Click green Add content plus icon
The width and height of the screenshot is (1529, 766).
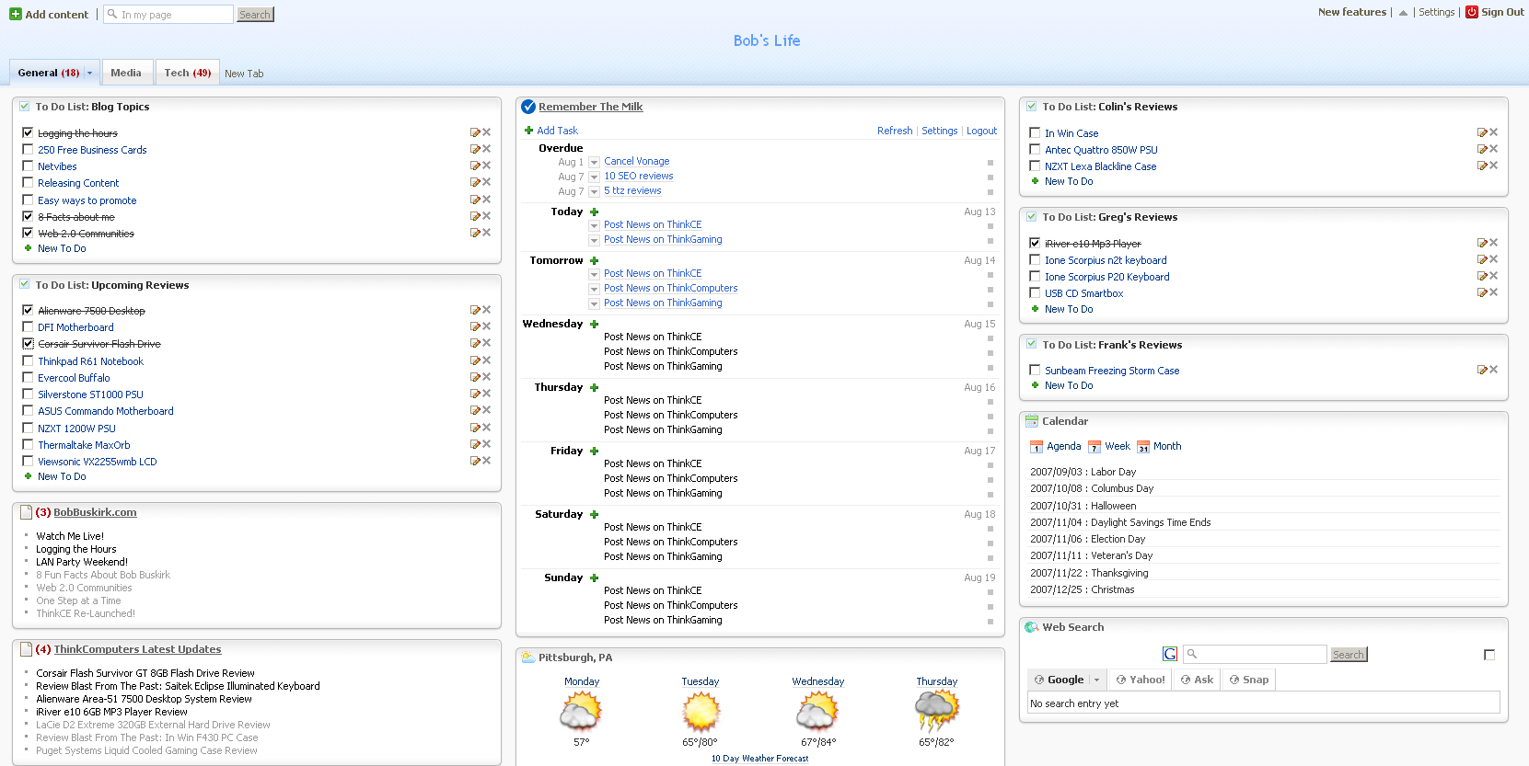tap(15, 15)
